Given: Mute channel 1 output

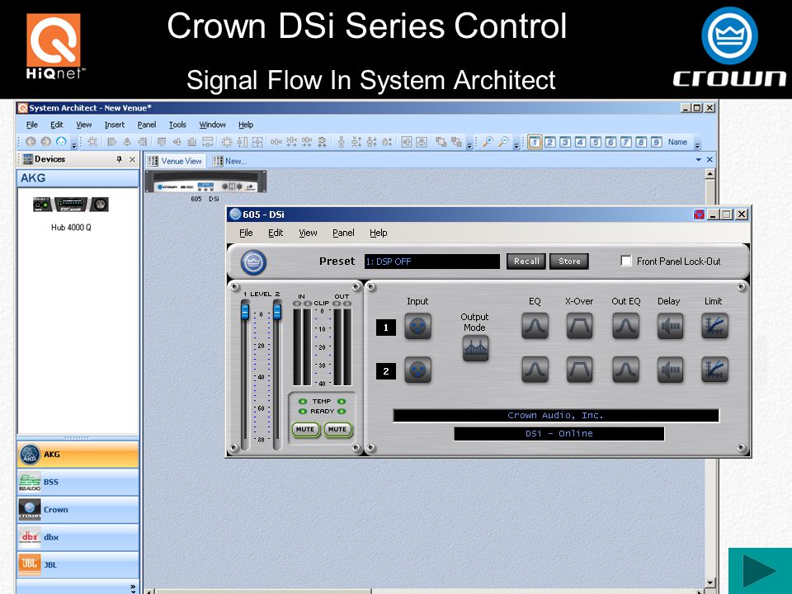Looking at the screenshot, I should [x=305, y=429].
